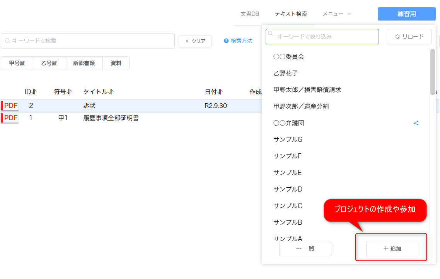Expand the メニュー dropdown

click(337, 14)
